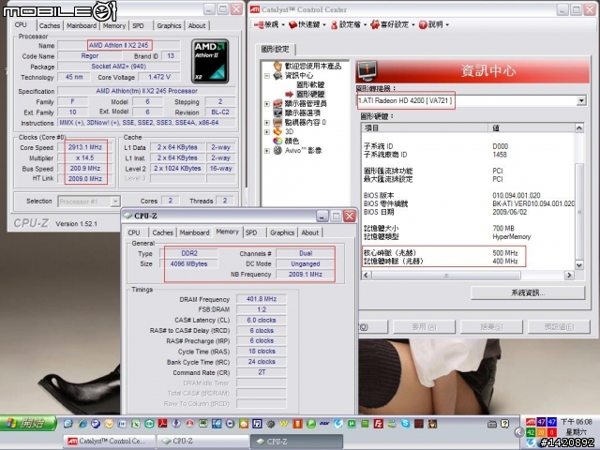Screen dimensions: 600x450
Task: Select the 顯示器選項 tree item
Action: [x=302, y=112]
